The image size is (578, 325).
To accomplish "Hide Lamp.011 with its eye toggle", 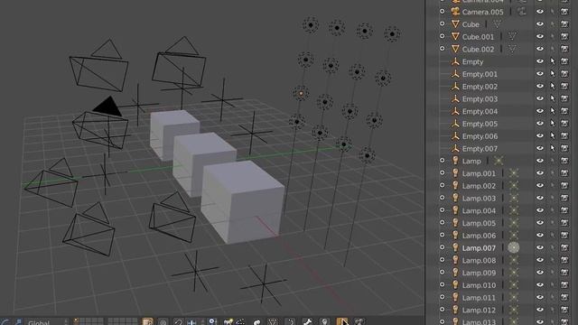I will click(x=540, y=297).
